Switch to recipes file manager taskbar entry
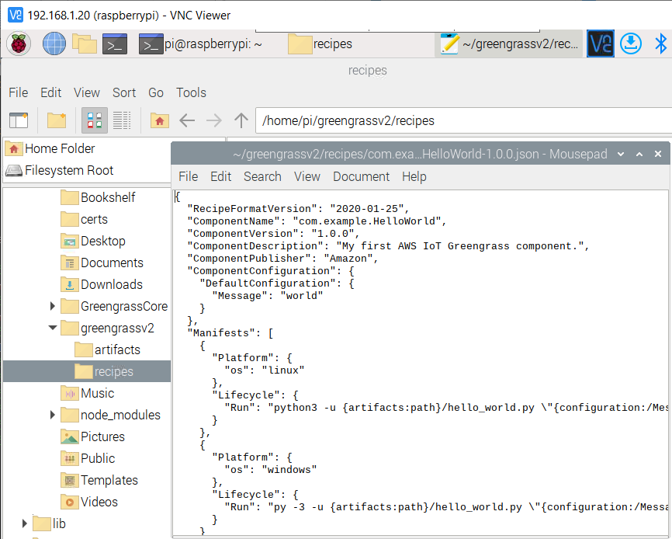The width and height of the screenshot is (672, 539). click(x=320, y=43)
